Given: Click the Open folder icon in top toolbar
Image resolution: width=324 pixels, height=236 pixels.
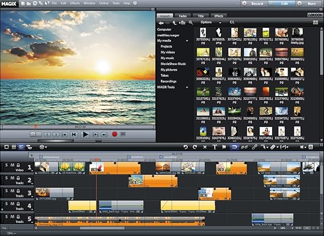Looking at the screenshot, I should 29,3.
